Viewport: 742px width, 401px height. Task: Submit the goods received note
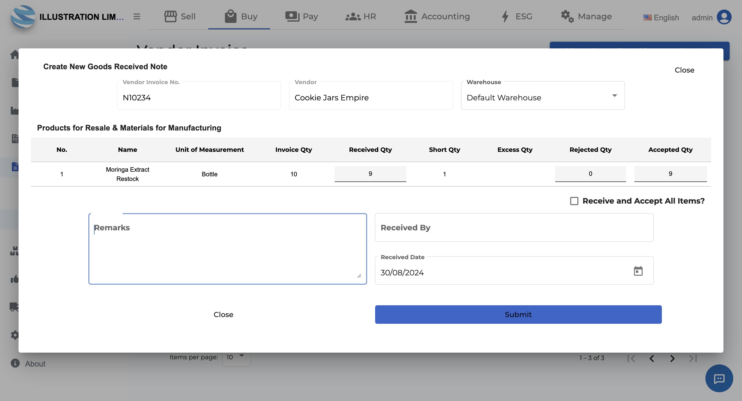518,315
